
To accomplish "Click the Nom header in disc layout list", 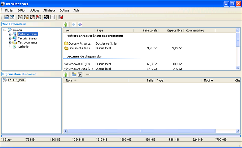I will tap(95, 80).
